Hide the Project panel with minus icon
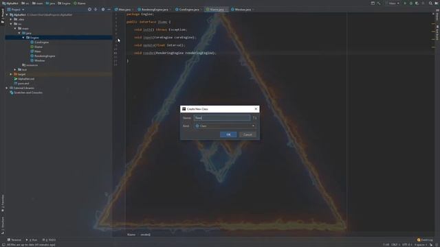 coord(109,10)
